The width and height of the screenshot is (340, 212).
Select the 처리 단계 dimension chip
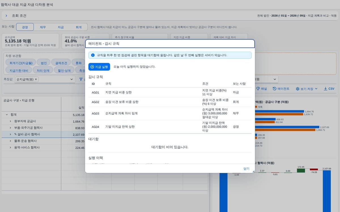[43, 71]
